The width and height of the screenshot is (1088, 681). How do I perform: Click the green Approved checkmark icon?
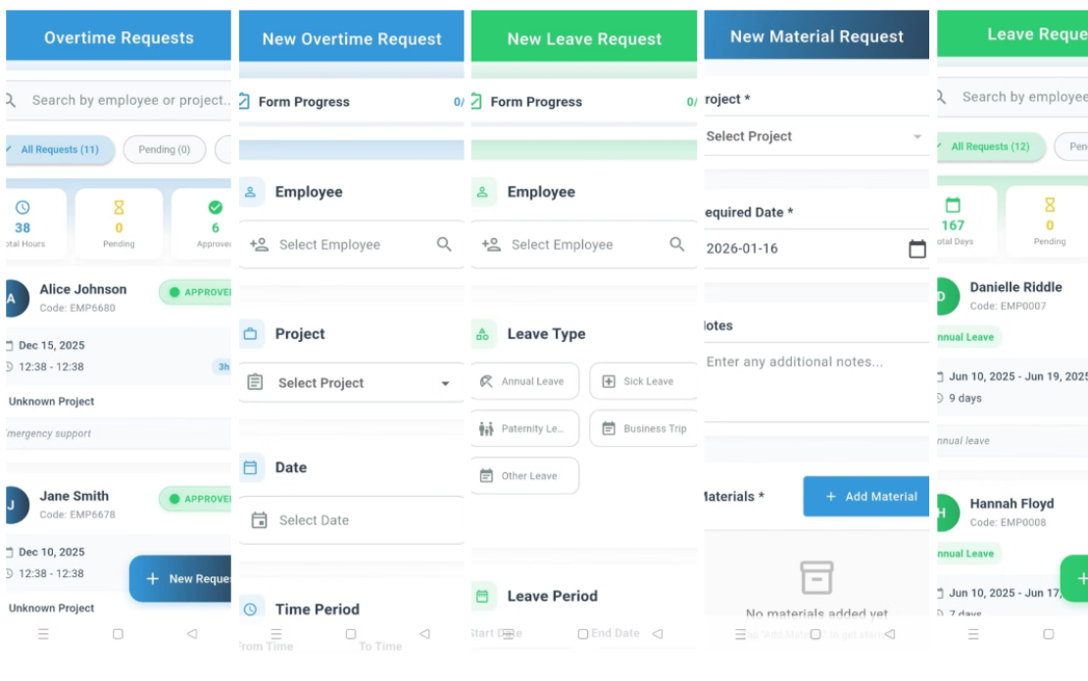pos(215,208)
